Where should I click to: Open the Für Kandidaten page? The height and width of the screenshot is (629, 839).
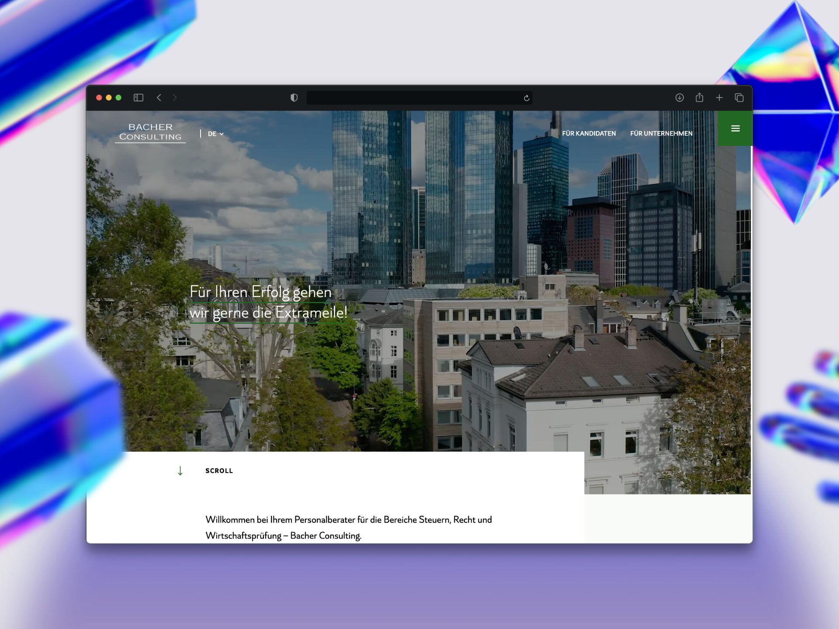(x=589, y=133)
